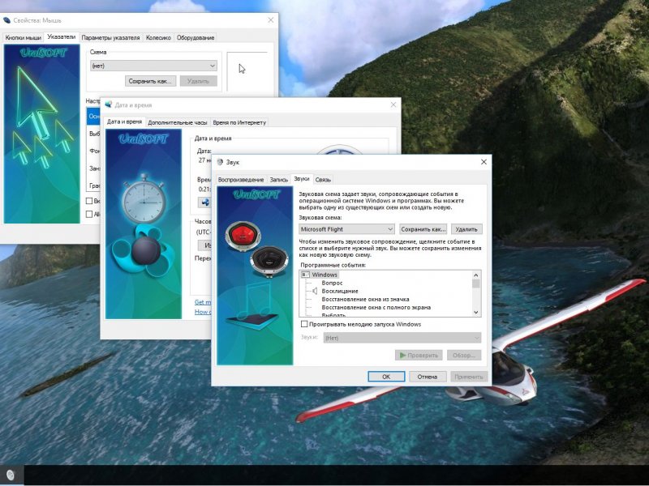Select the Вопрос event in the list

coord(332,283)
